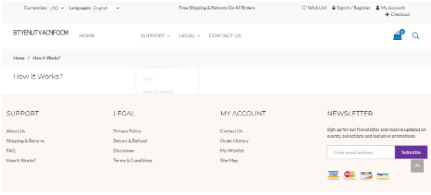
Task: Click the Visa card icon
Action: 333,175
